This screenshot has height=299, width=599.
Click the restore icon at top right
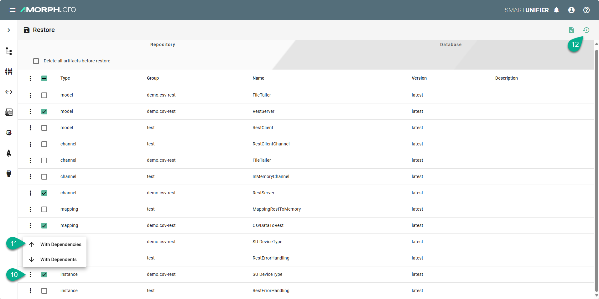pos(586,30)
